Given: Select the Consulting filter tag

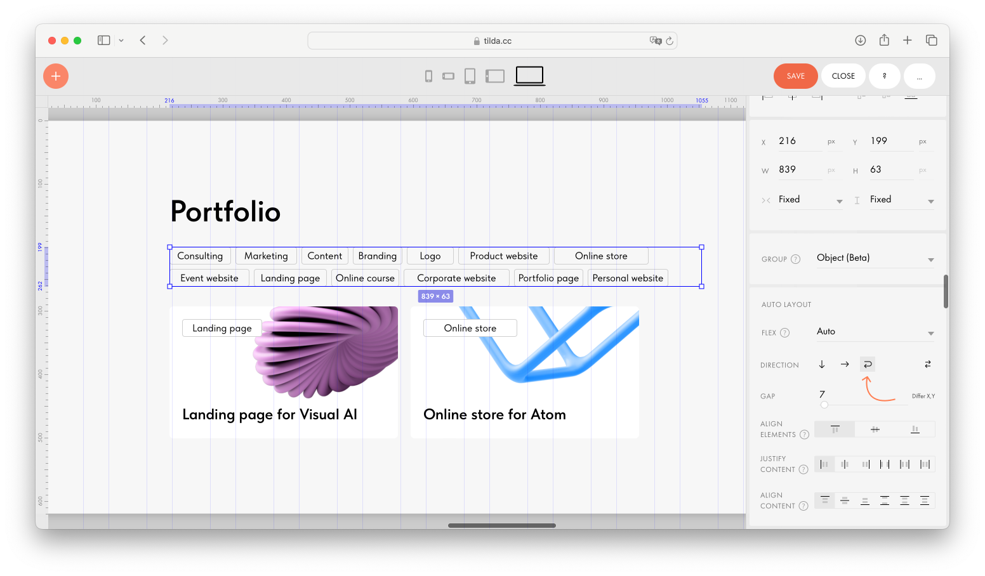Looking at the screenshot, I should pos(200,256).
